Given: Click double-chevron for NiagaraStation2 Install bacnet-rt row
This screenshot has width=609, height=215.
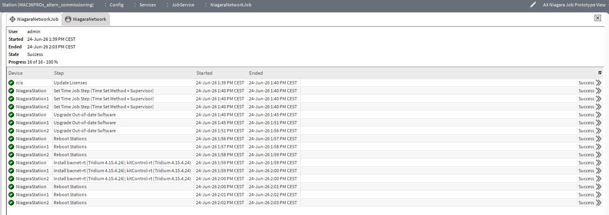Looking at the screenshot, I should (x=599, y=179).
